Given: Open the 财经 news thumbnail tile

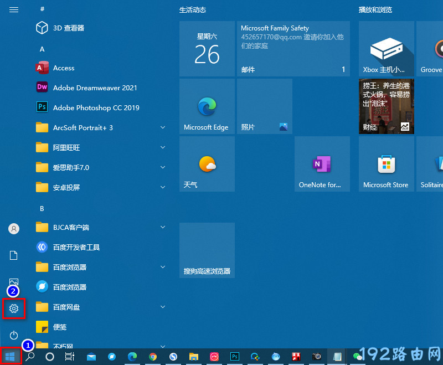Looking at the screenshot, I should coord(386,106).
